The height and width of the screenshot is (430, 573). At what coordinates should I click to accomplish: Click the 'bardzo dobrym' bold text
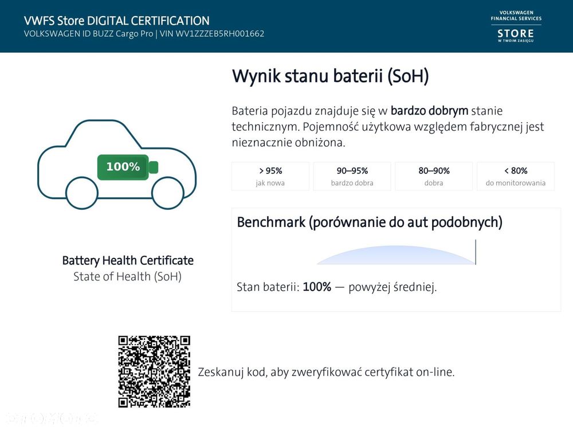(x=429, y=111)
